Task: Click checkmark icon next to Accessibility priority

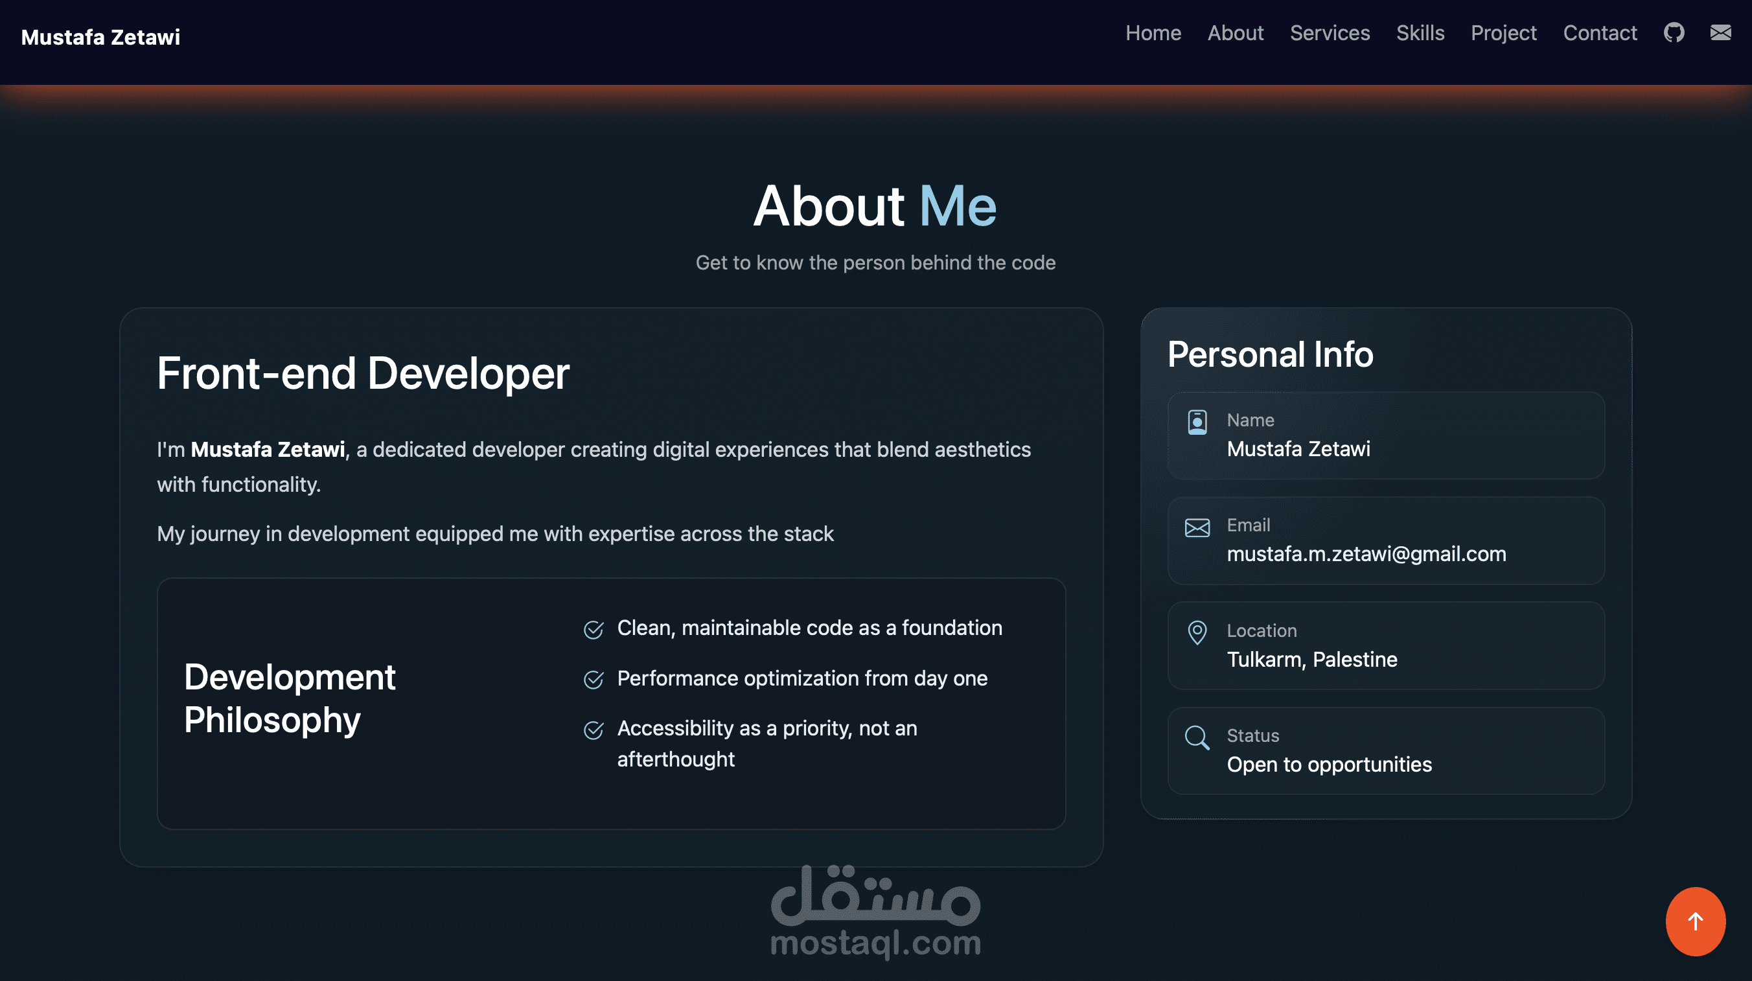Action: (x=593, y=731)
